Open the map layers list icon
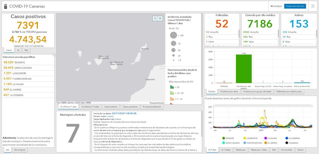Viewport: 319px width, 154px height. (160, 18)
